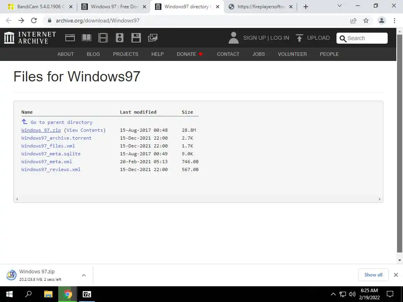Open Chrome's three-dot menu
Viewport: 403px width, 302px height.
tap(394, 20)
